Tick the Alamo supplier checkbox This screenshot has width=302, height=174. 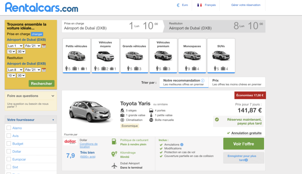coord(9,128)
